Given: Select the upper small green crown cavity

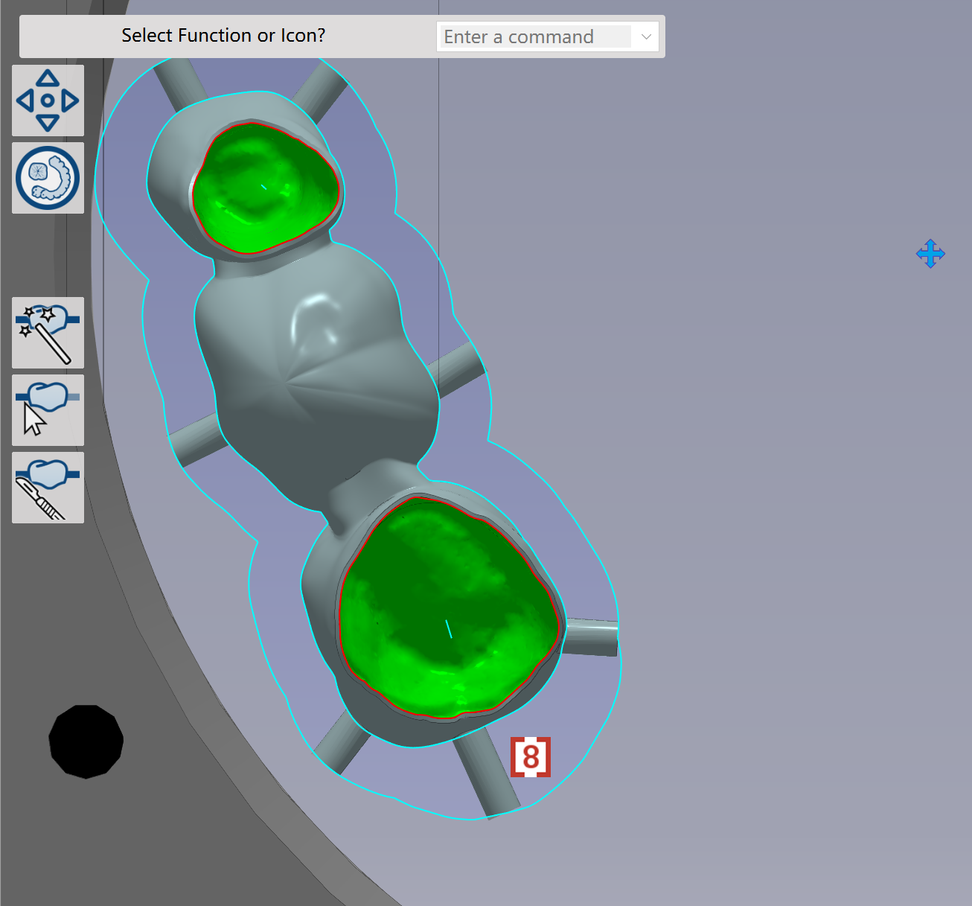Looking at the screenshot, I should 266,188.
